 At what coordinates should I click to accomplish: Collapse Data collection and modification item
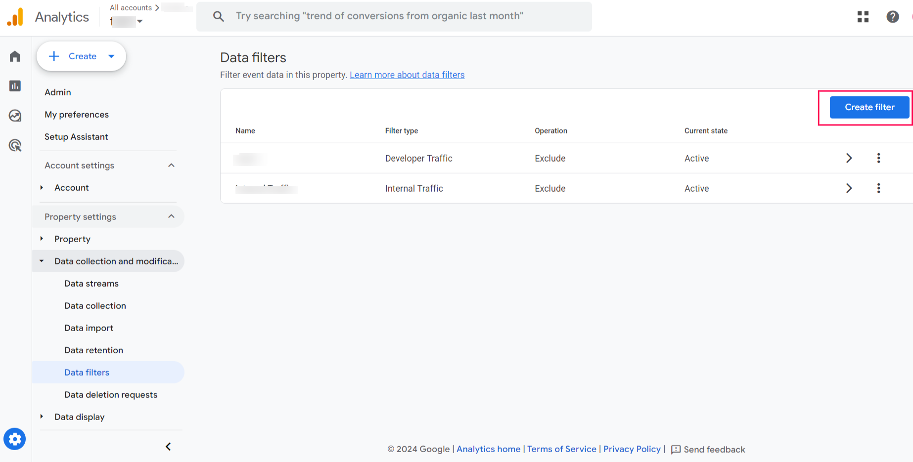click(x=42, y=261)
